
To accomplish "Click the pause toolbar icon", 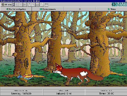I will click(x=25, y=5).
